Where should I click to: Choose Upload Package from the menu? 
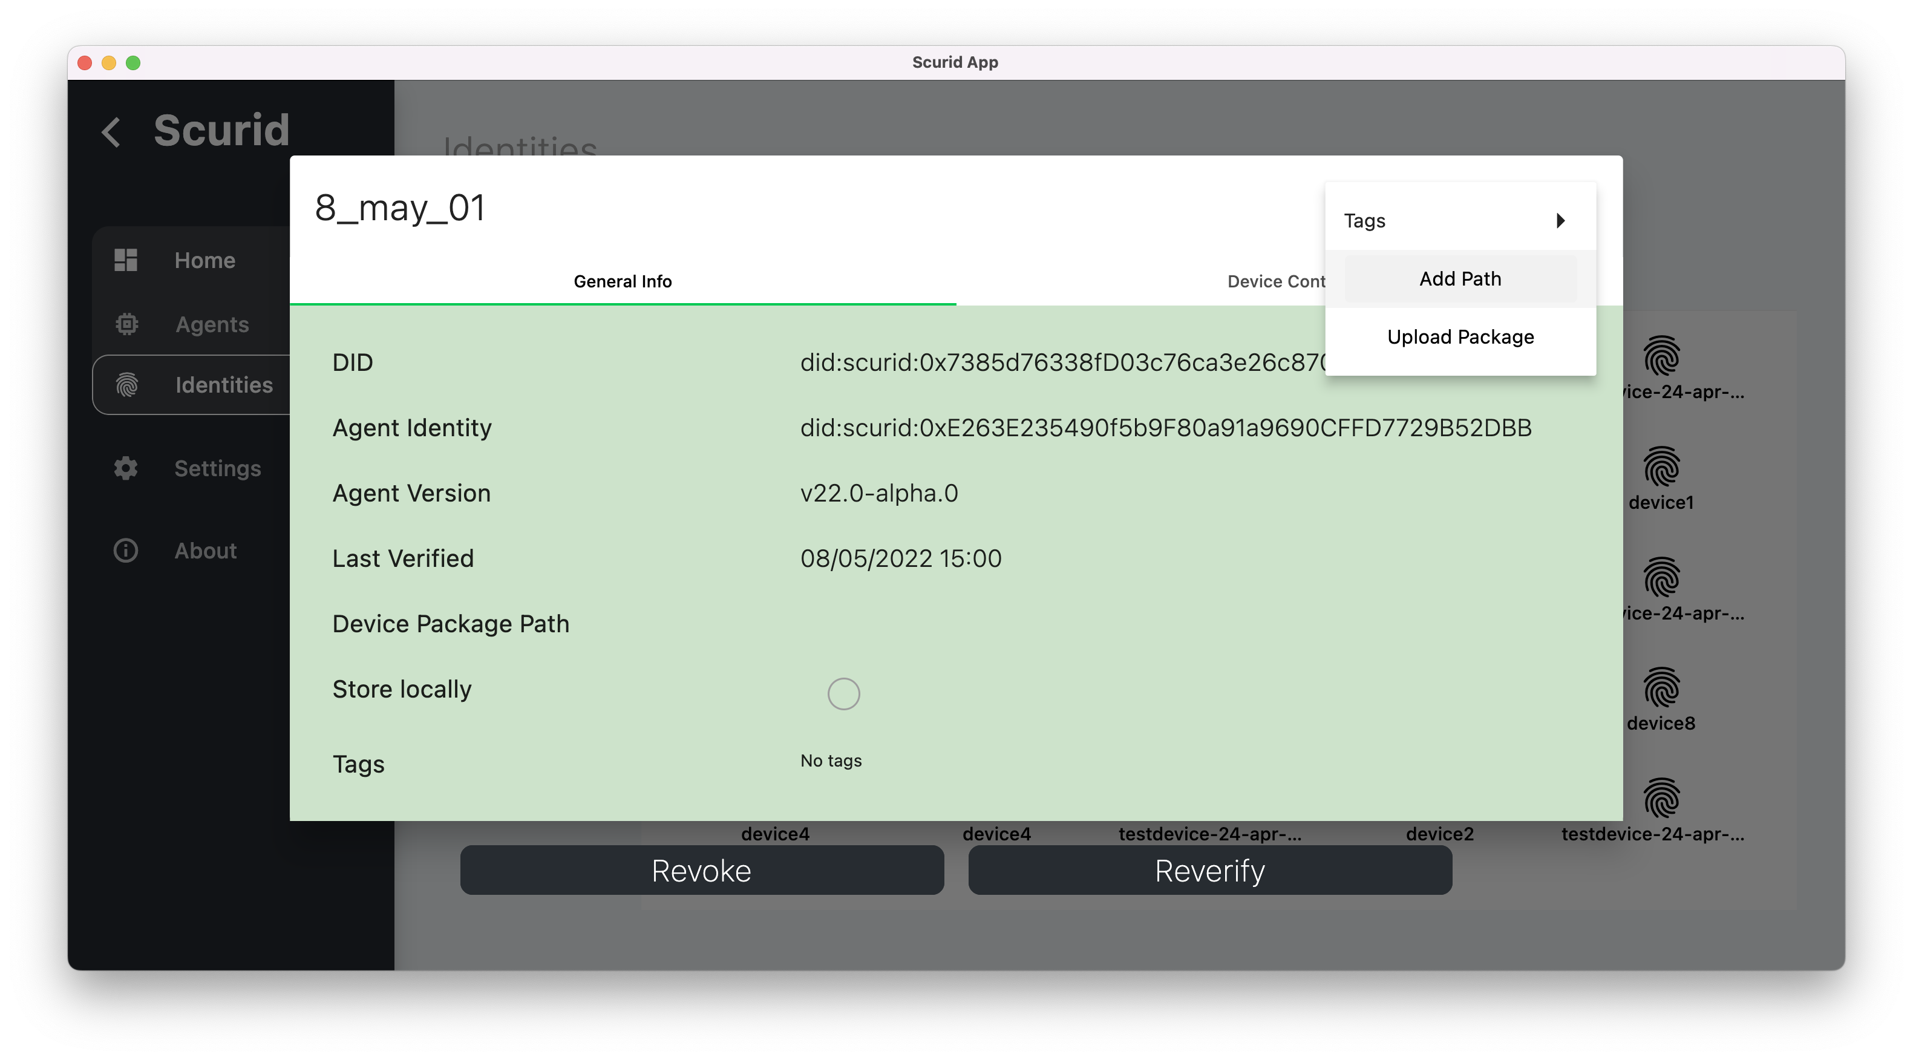(1460, 336)
